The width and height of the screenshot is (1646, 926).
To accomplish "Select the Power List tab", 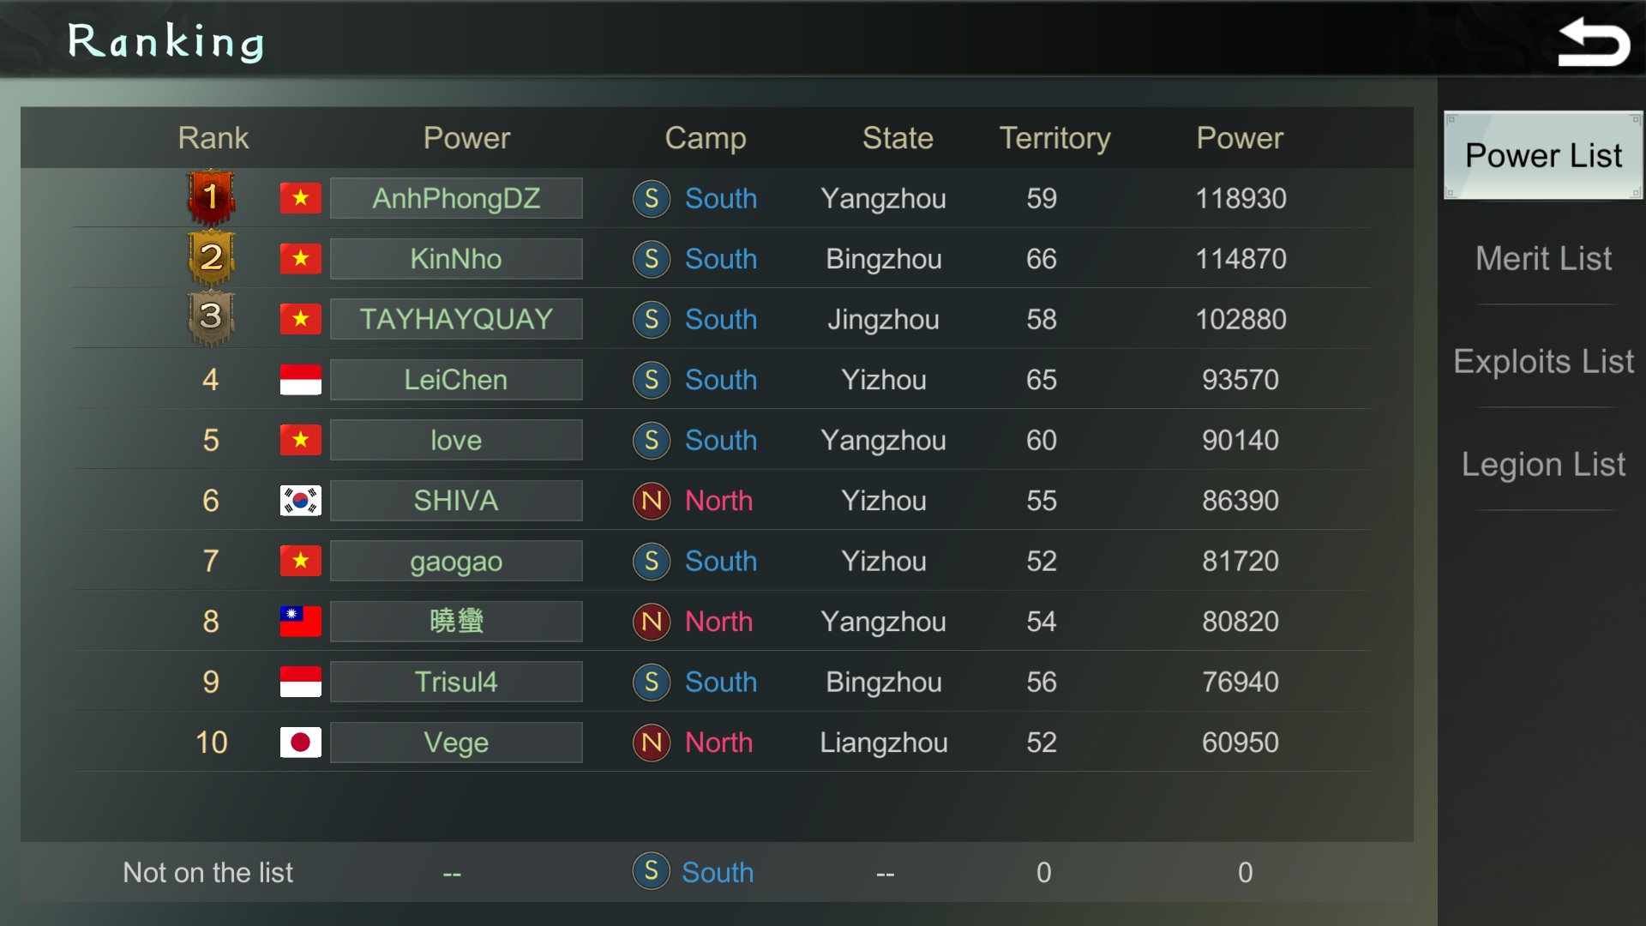I will click(x=1543, y=156).
